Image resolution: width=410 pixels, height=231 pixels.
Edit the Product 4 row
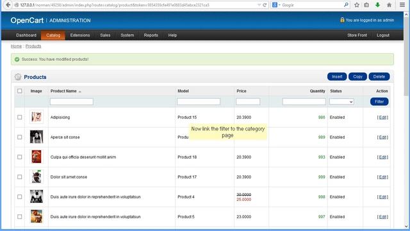pyautogui.click(x=382, y=197)
